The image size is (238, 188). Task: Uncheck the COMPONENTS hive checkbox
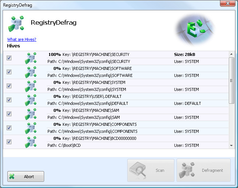[9, 128]
